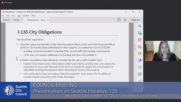Click the Seattle City Council logo

[15, 90]
